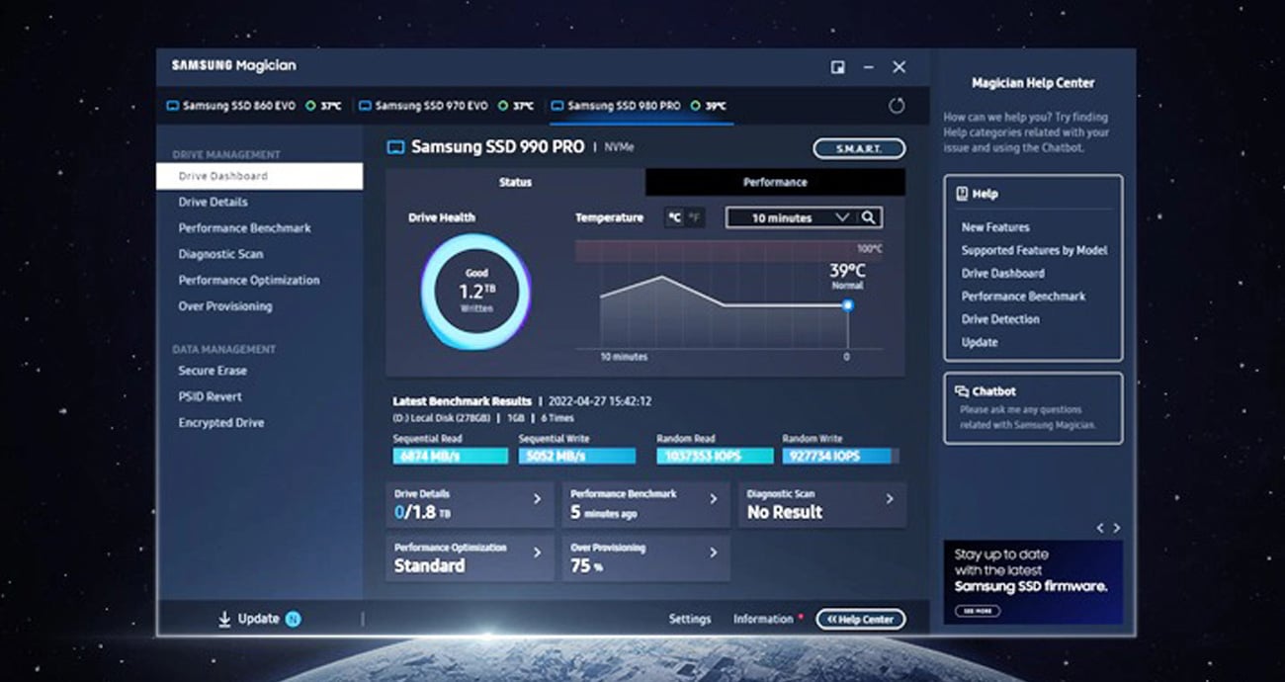Click the compact window mode icon

pyautogui.click(x=837, y=67)
